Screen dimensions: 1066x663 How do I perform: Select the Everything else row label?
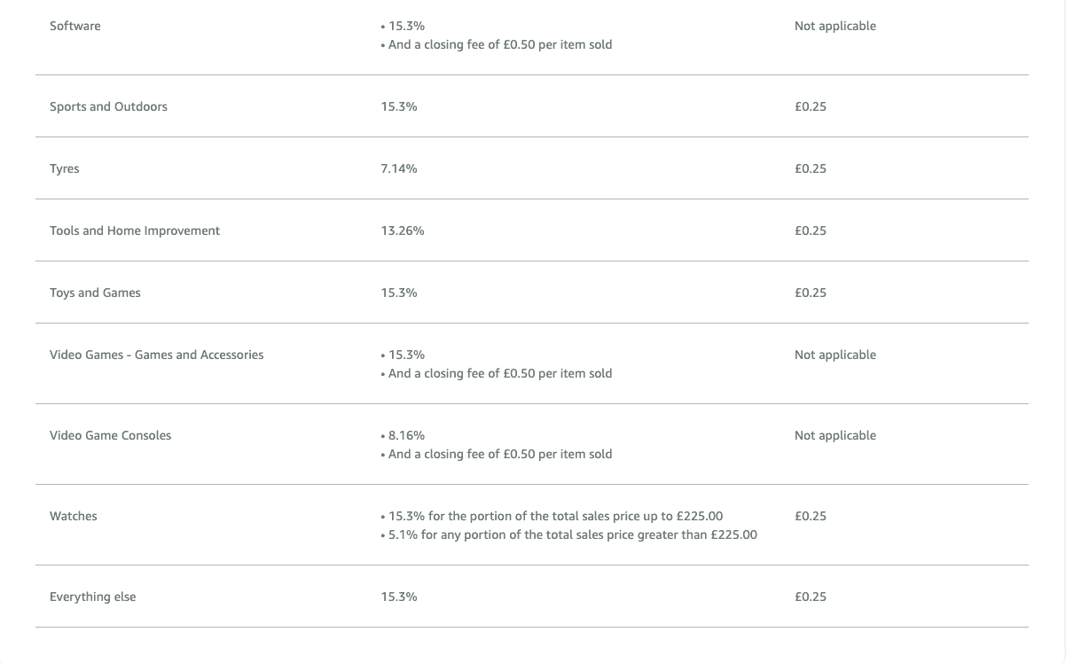tap(93, 597)
